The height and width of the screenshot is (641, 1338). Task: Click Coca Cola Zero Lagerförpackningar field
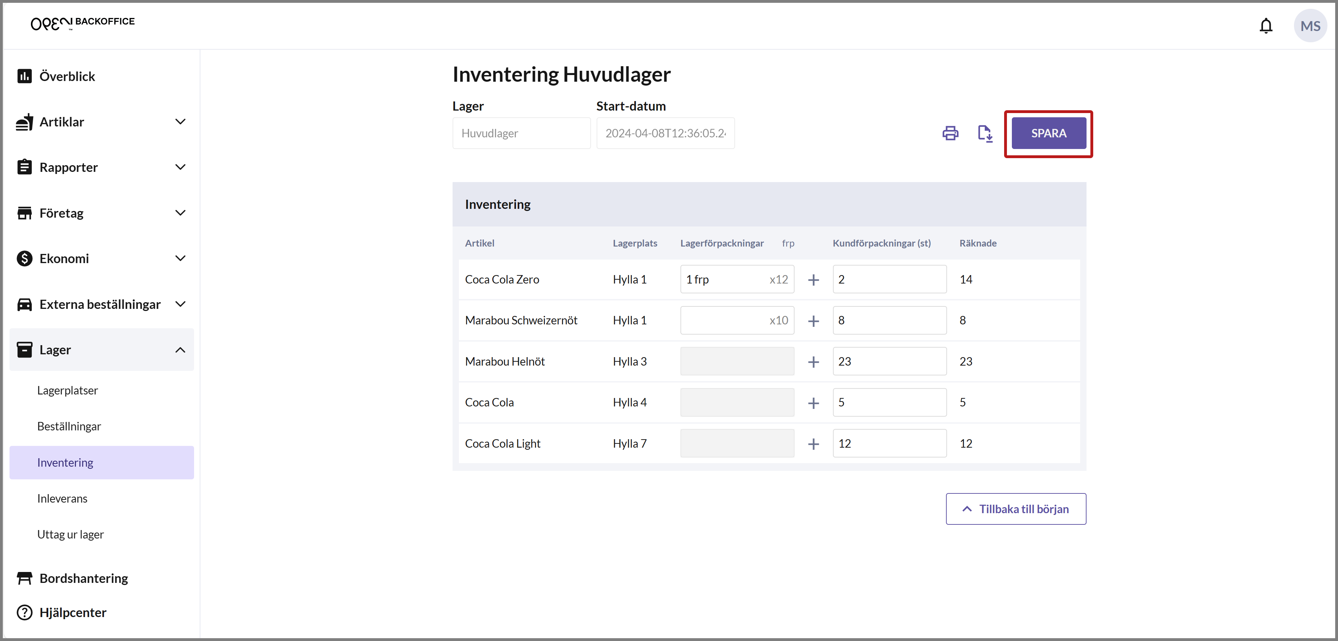(737, 279)
